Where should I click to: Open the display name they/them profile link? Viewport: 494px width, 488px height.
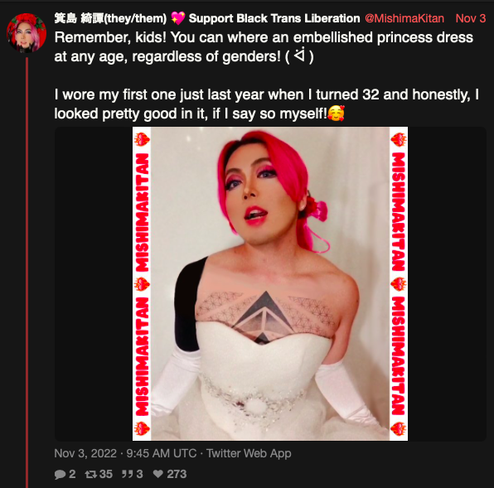(x=110, y=18)
